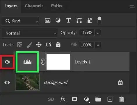
Task: Lock layer position
Action: pyautogui.click(x=39, y=45)
